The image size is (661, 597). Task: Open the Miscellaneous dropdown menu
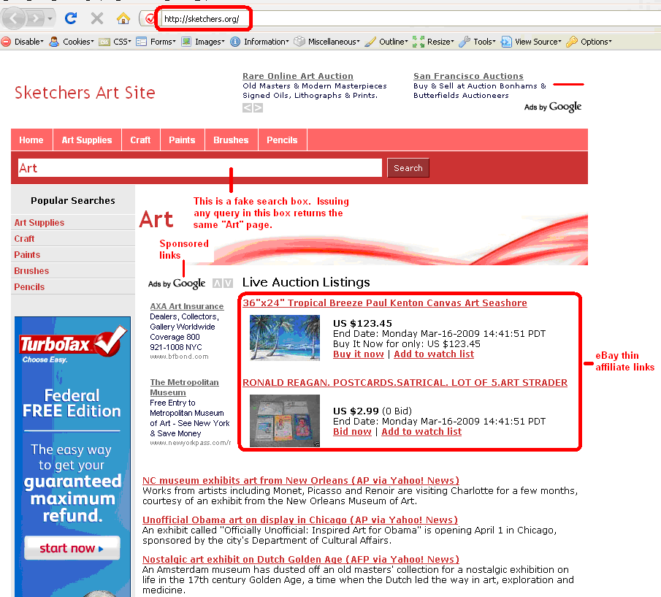(334, 42)
